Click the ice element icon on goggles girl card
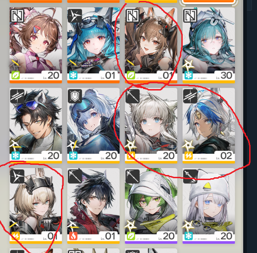The image size is (257, 253). pyautogui.click(x=73, y=76)
